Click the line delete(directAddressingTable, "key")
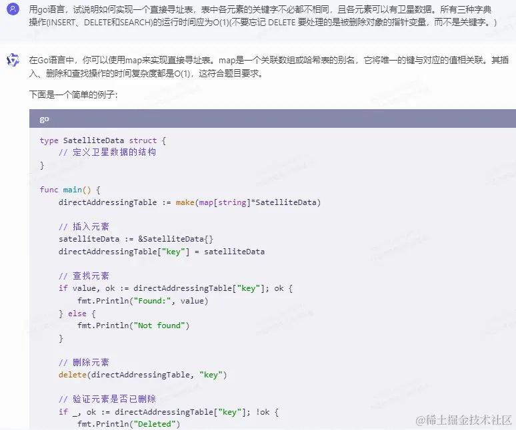Image resolution: width=516 pixels, height=430 pixels. 143,375
